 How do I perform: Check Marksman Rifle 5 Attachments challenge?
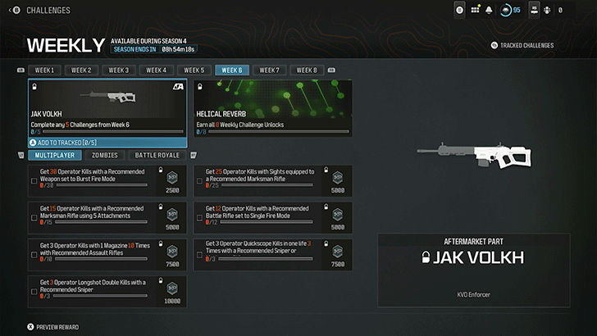(x=34, y=218)
